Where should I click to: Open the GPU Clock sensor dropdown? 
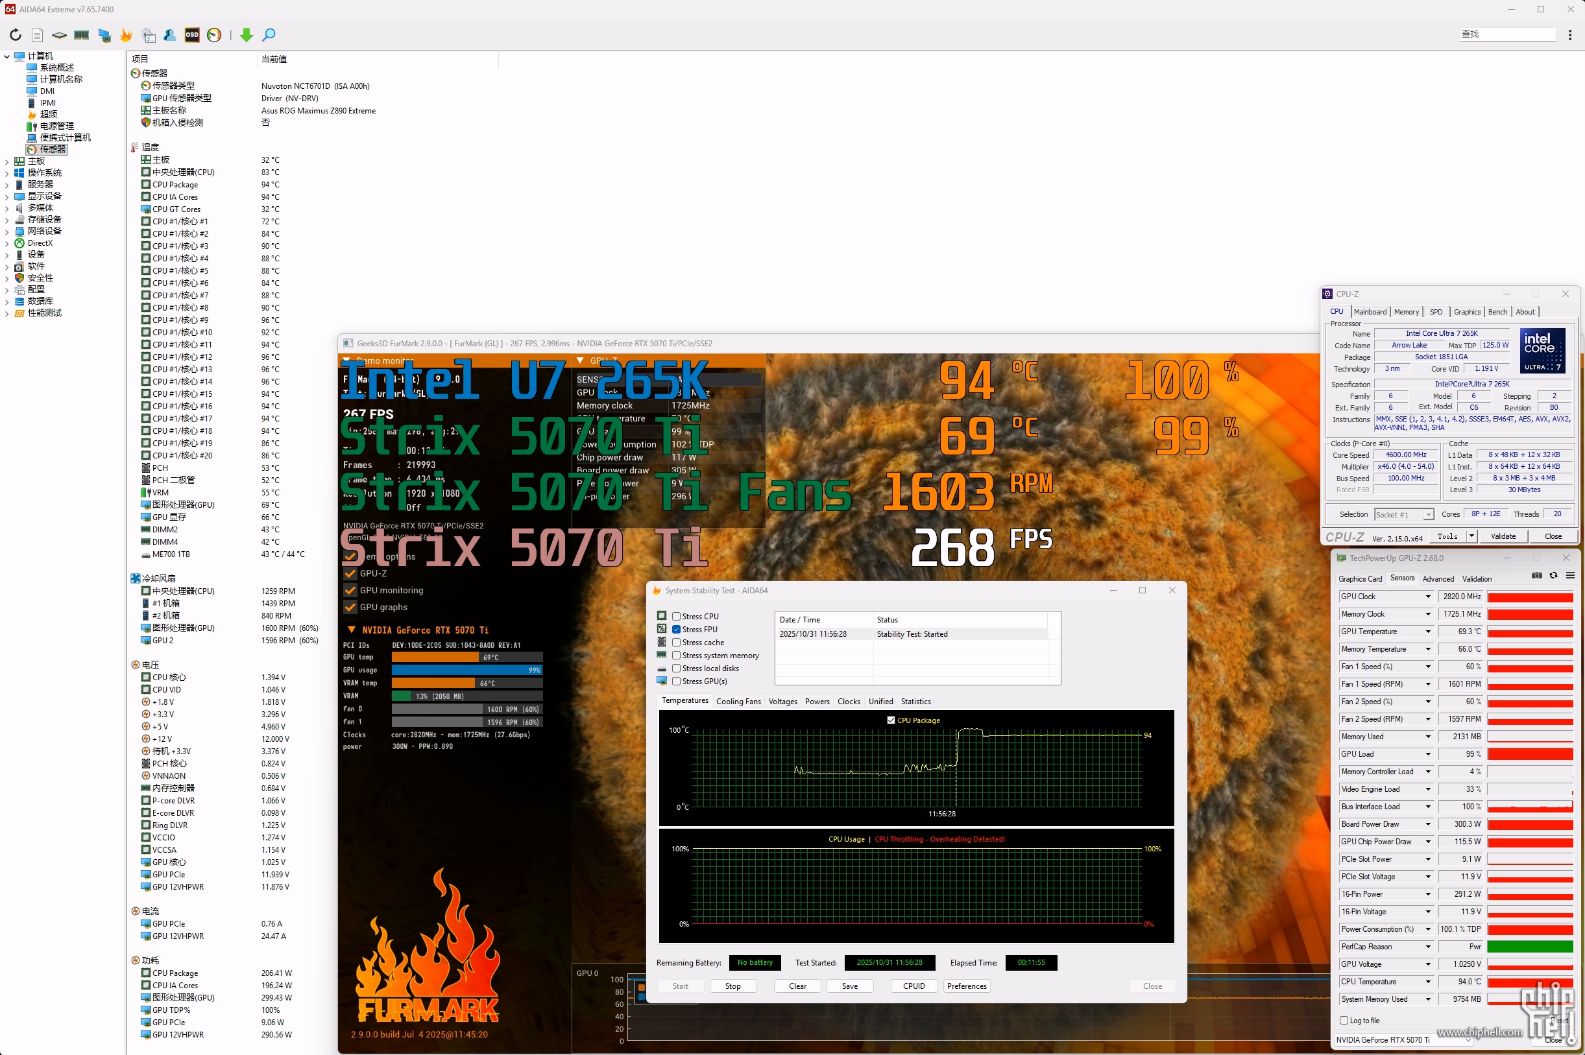point(1428,597)
